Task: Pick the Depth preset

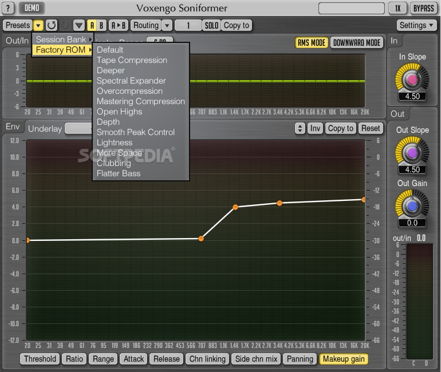Action: coord(141,122)
